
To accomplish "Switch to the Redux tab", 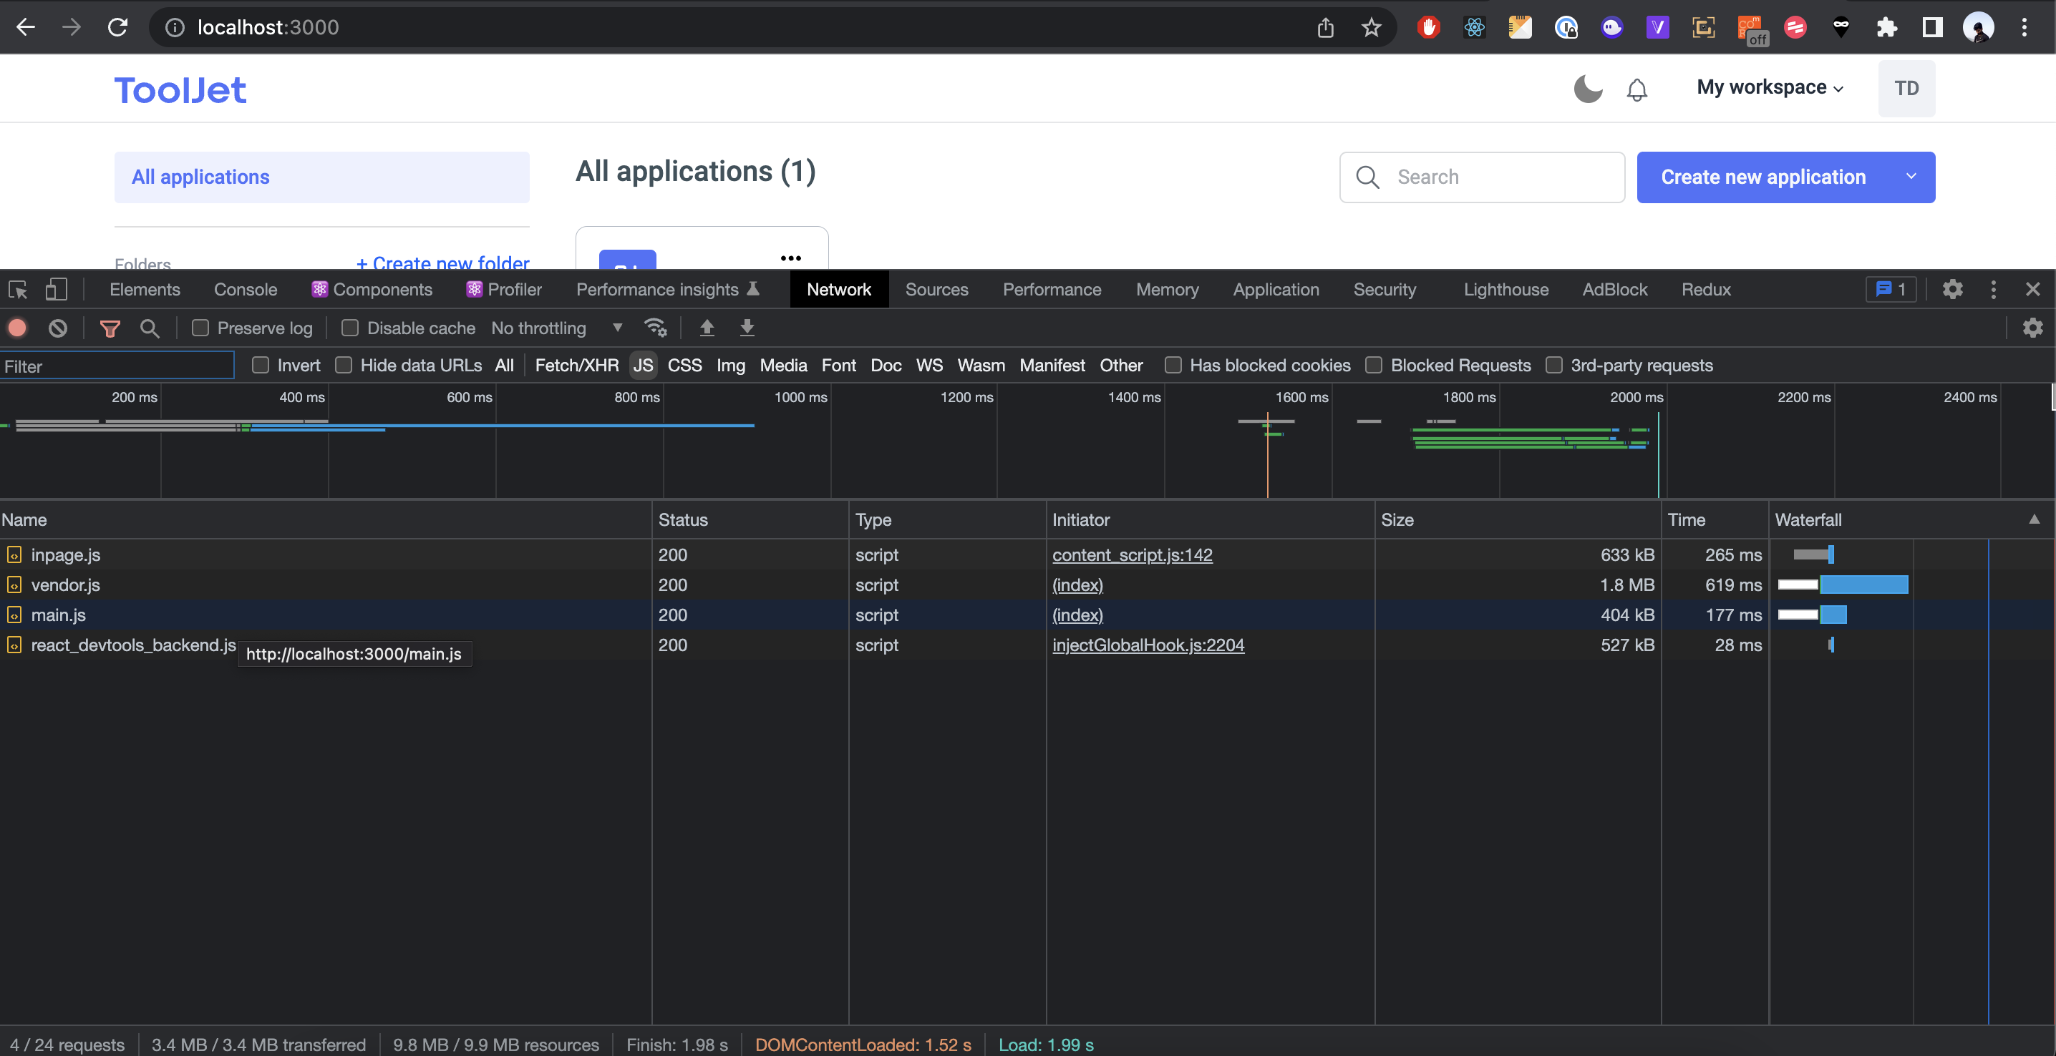I will pos(1706,290).
